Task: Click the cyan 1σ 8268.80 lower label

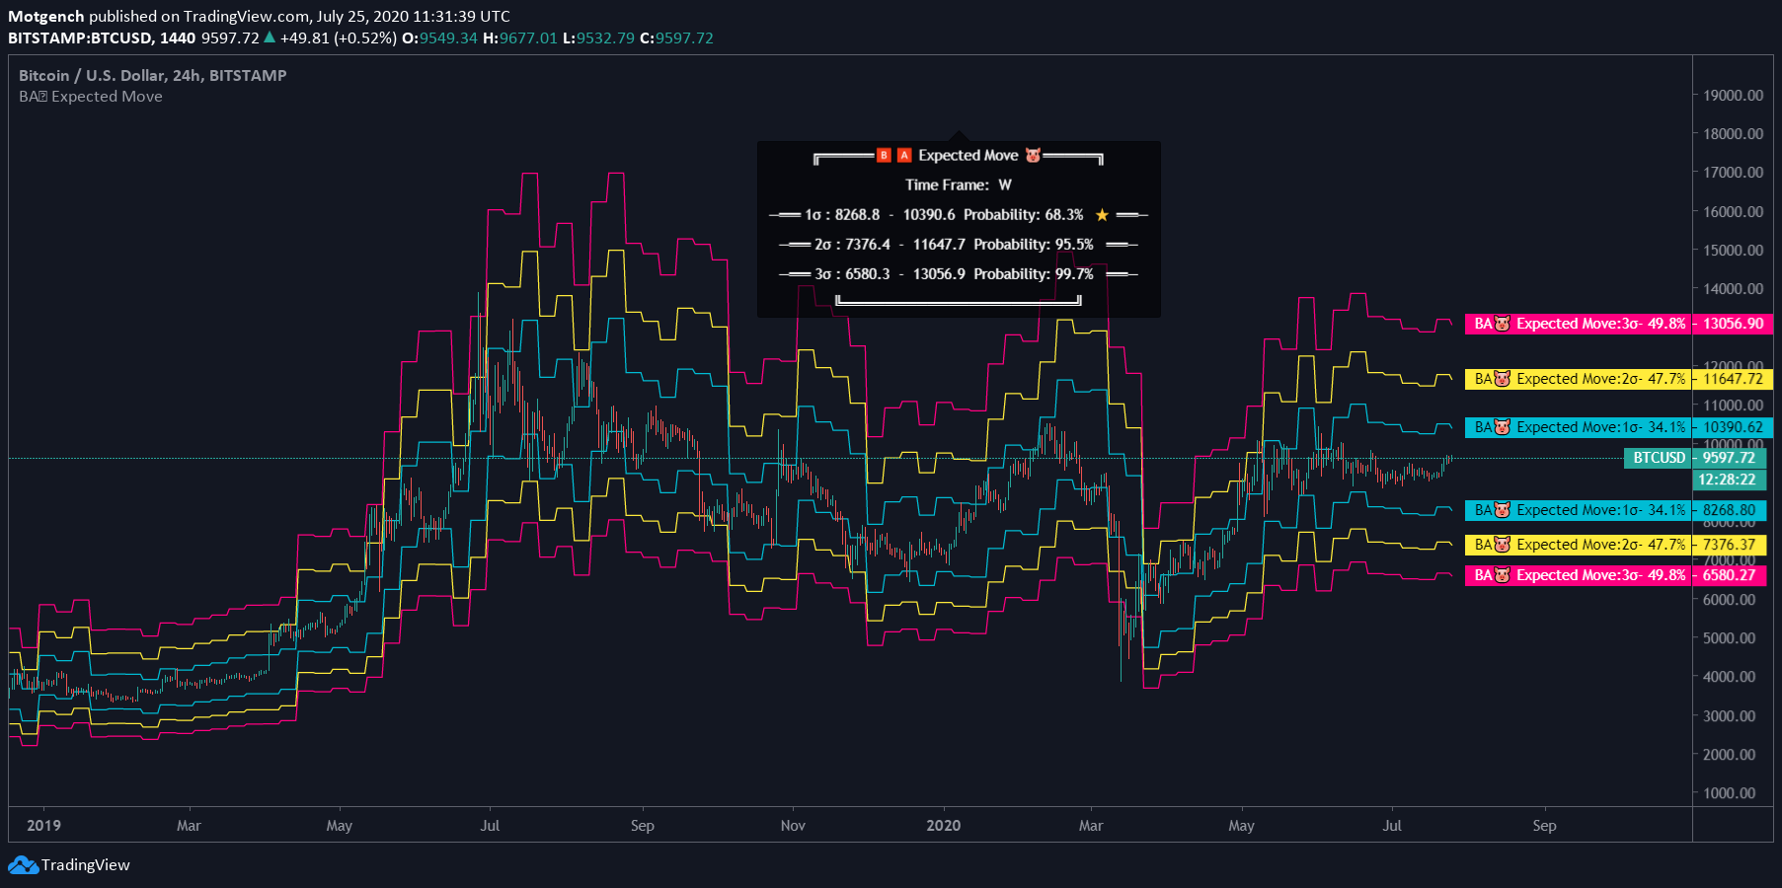Action: pyautogui.click(x=1615, y=510)
